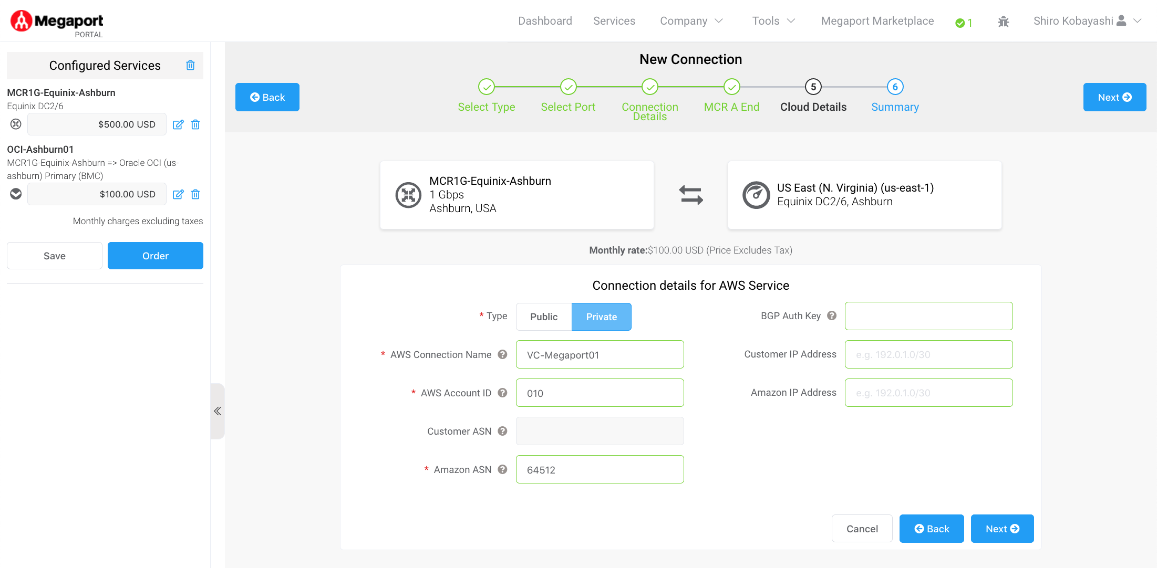Click the $100.00 USD price field
The width and height of the screenshot is (1157, 568).
(x=97, y=194)
